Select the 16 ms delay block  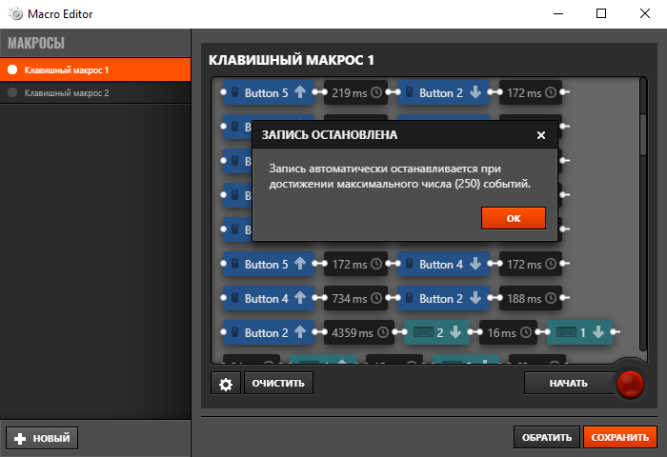tap(508, 332)
